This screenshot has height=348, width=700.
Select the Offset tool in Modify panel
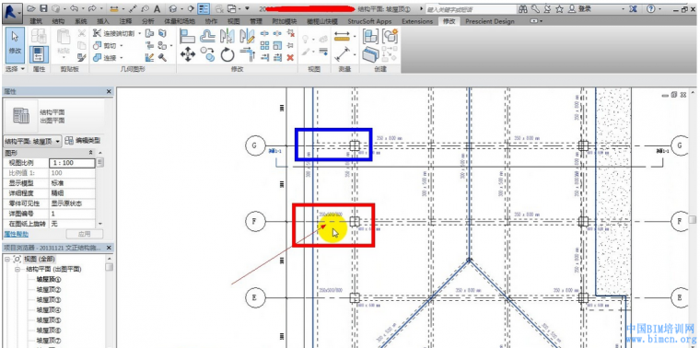(x=207, y=36)
